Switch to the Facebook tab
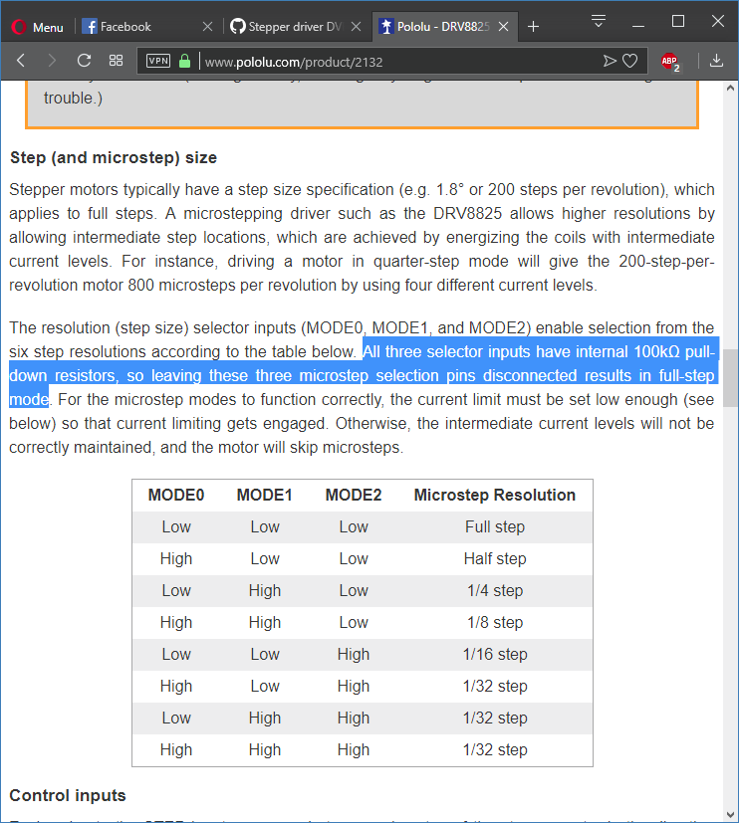This screenshot has width=739, height=823. tap(148, 27)
